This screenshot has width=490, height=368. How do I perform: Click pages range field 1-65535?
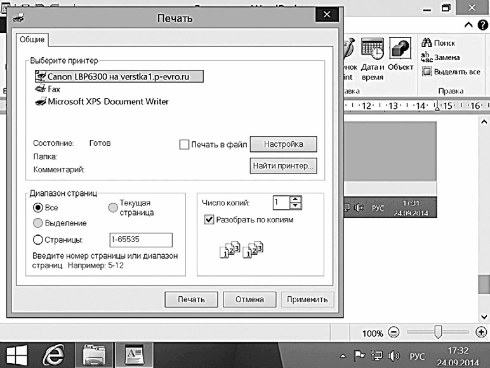[141, 240]
